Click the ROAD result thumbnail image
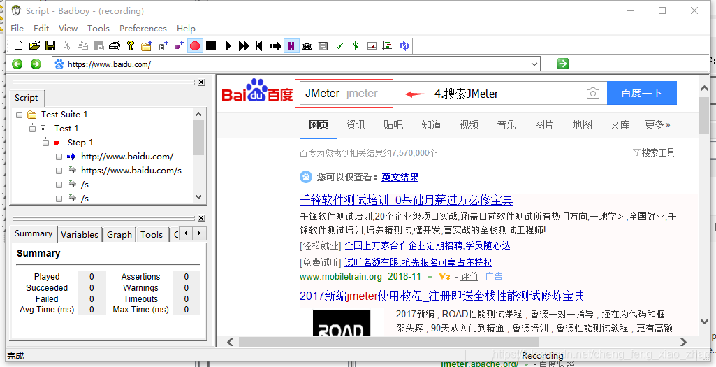The image size is (716, 367). (342, 323)
